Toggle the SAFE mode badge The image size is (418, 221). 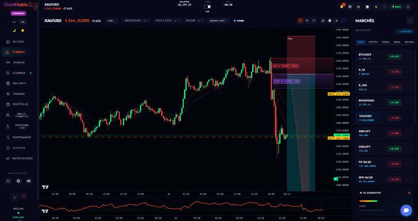396,7
